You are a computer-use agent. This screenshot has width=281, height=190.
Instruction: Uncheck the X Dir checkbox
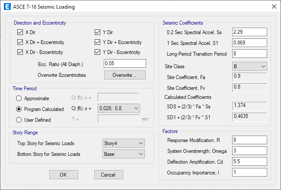pyautogui.click(x=20, y=32)
